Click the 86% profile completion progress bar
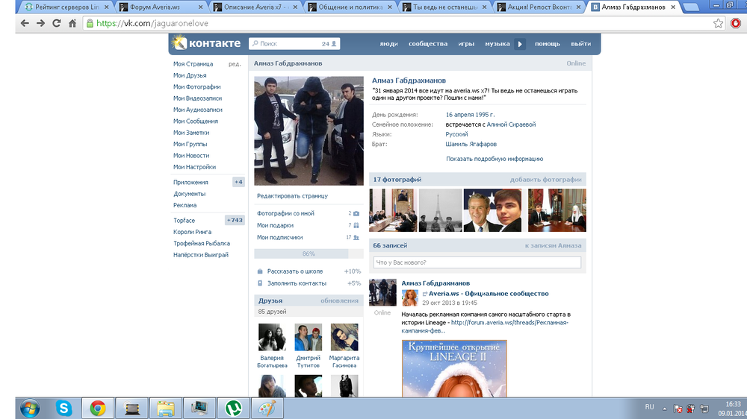Screen dimensions: 747x419 (x=309, y=253)
